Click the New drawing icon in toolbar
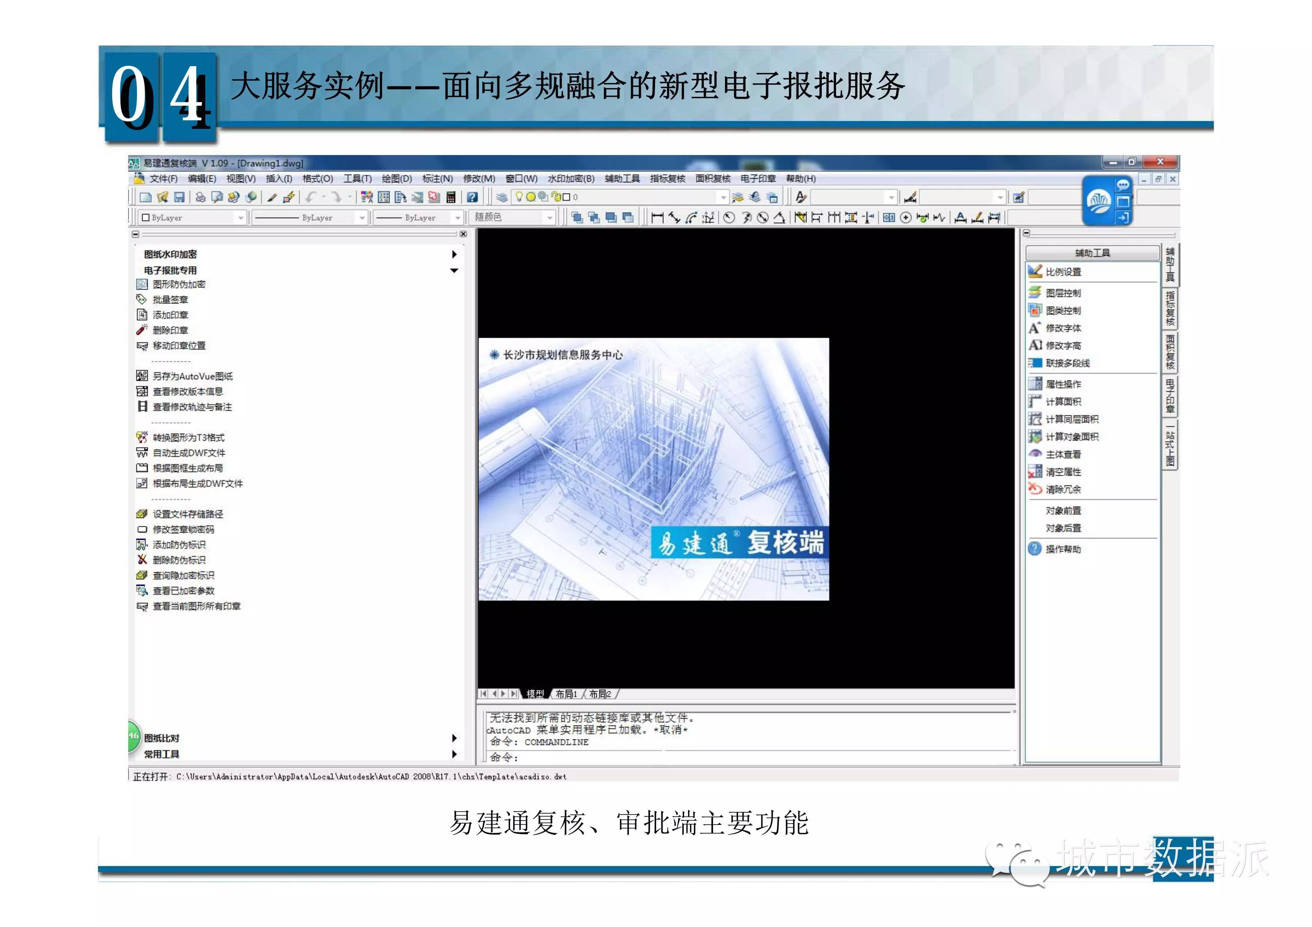Screen dimensions: 1312x927 click(146, 198)
